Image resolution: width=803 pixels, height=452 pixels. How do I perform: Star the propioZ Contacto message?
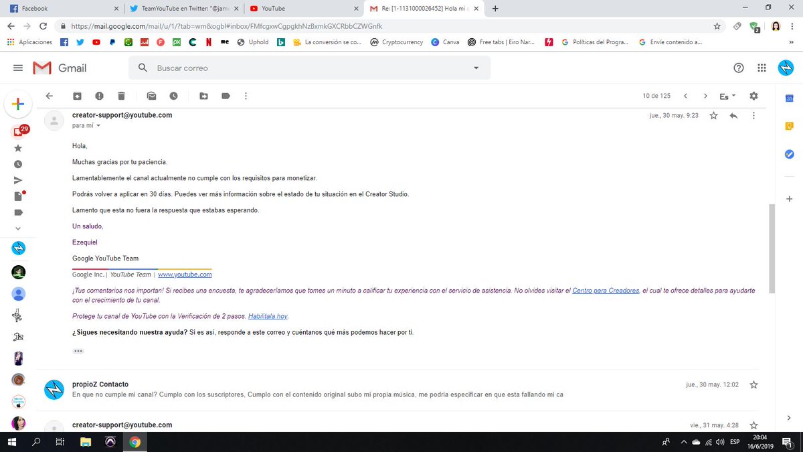[x=753, y=384]
